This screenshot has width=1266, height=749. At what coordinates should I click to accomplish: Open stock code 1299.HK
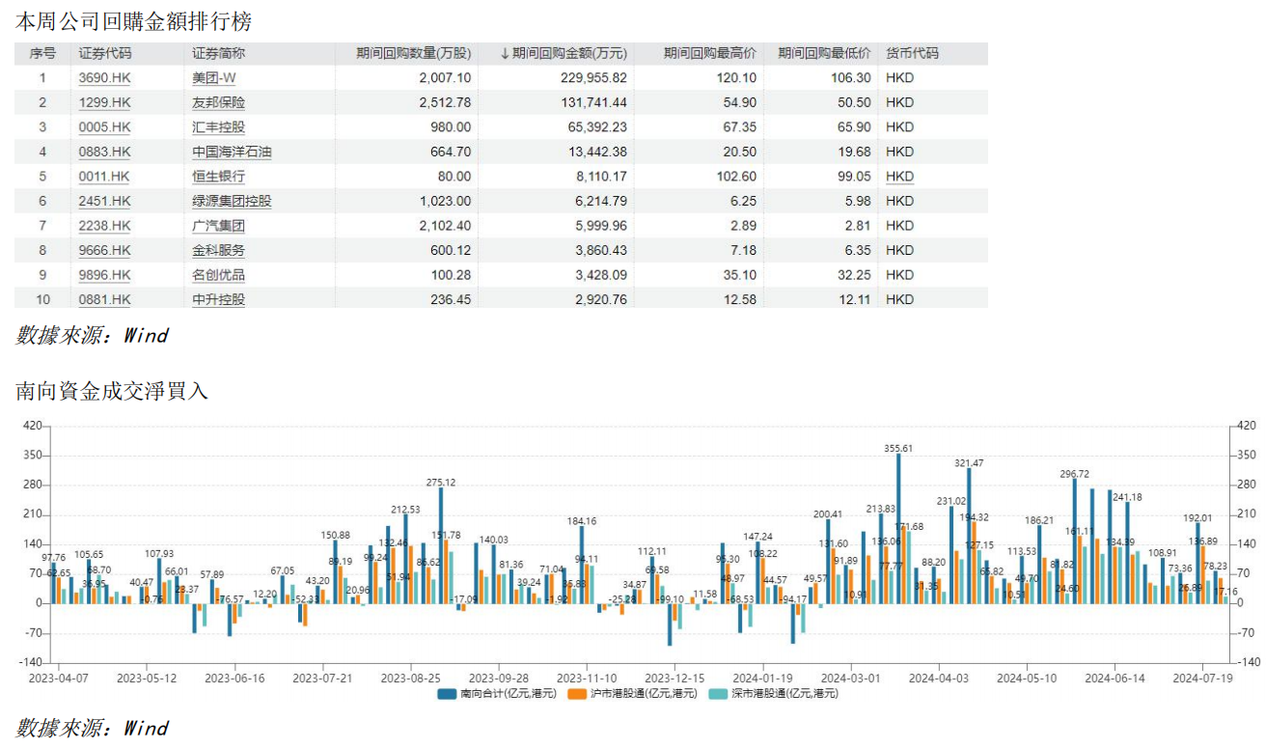104,102
